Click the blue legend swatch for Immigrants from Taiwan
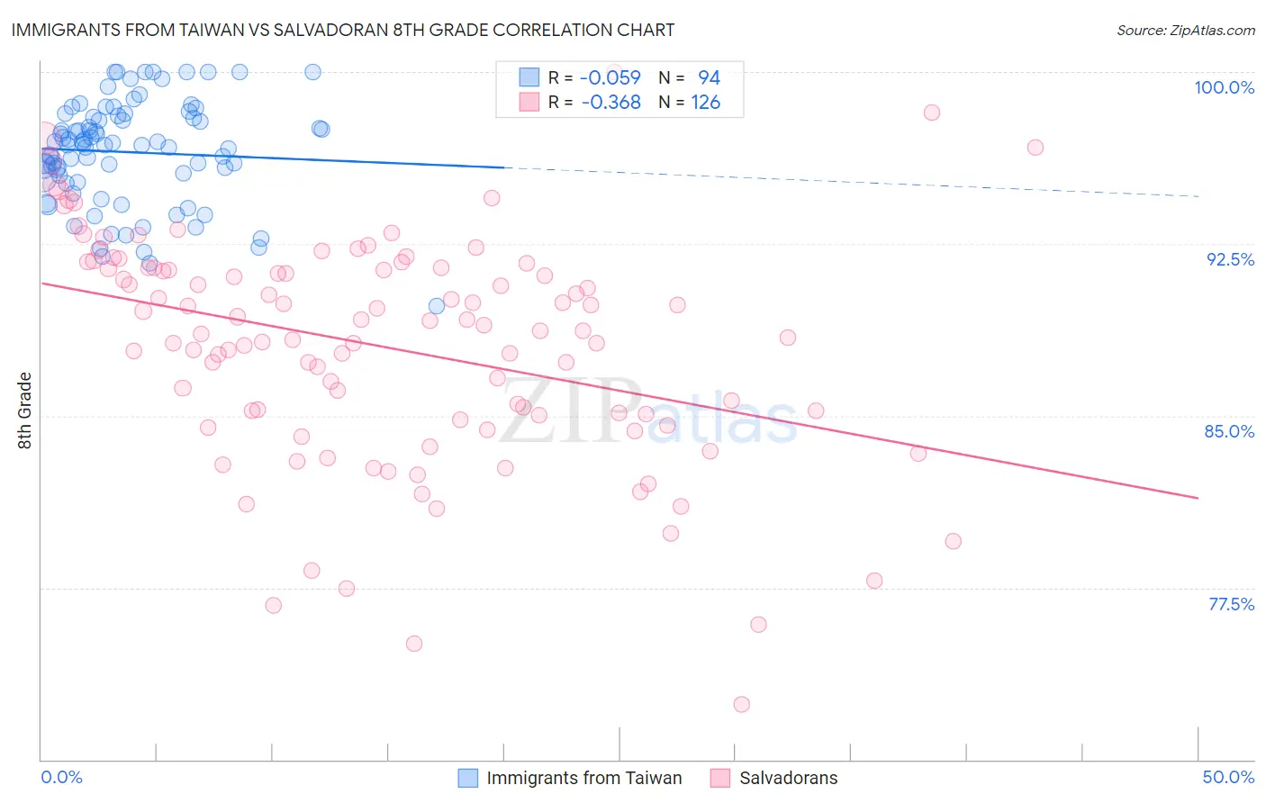This screenshot has width=1266, height=803. click(468, 778)
